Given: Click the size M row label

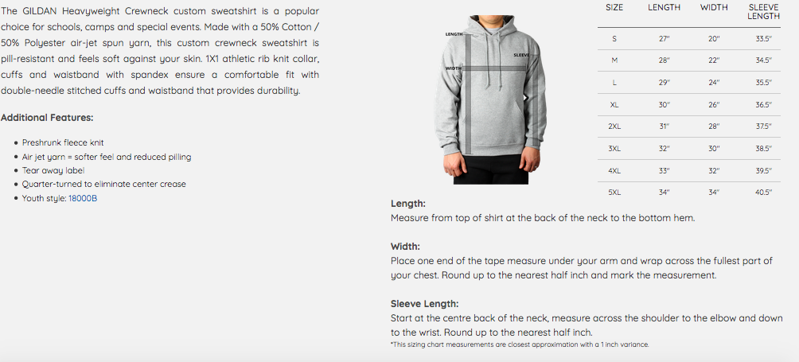Looking at the screenshot, I should pyautogui.click(x=614, y=60).
